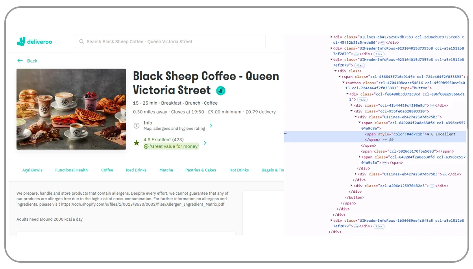This screenshot has width=473, height=269.
Task: Toggle the flex badge at the bottom DevTools row
Action: pyautogui.click(x=379, y=226)
